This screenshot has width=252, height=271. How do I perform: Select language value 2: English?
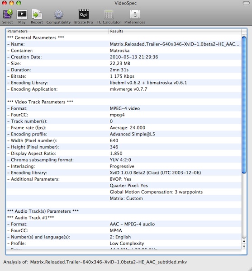[x=120, y=237]
